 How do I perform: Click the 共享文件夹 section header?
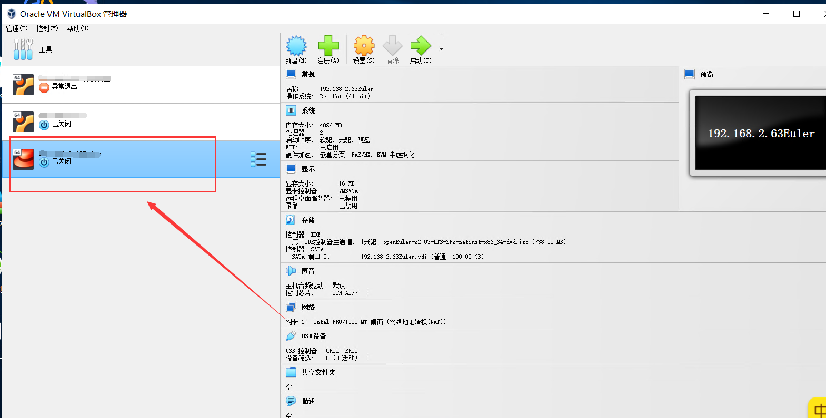(x=318, y=373)
